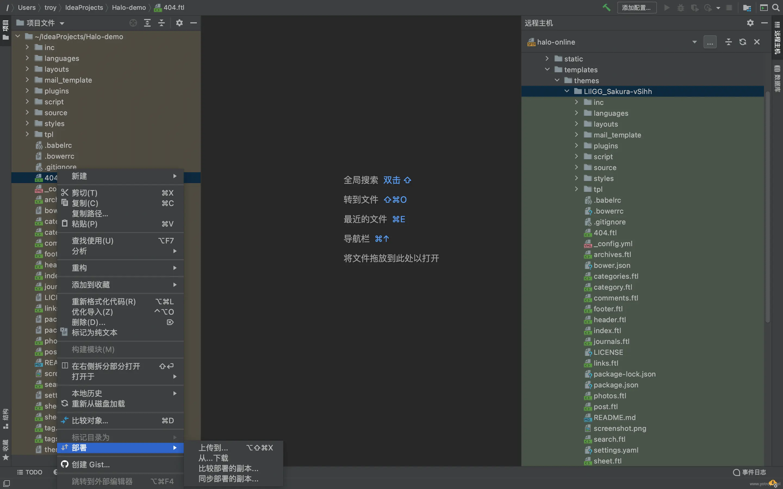Open the Refactor submenu
783x489 pixels.
point(120,268)
